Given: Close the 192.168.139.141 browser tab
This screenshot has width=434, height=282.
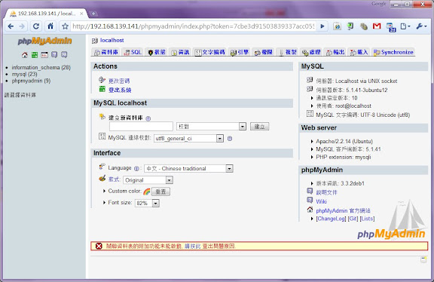Looking at the screenshot, I should (x=81, y=14).
